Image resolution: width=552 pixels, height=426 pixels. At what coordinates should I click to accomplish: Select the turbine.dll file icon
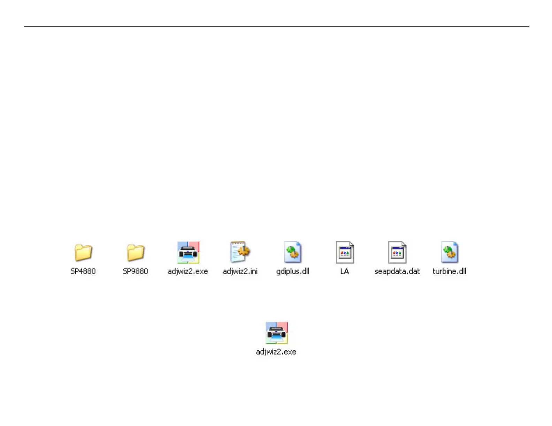(x=449, y=252)
